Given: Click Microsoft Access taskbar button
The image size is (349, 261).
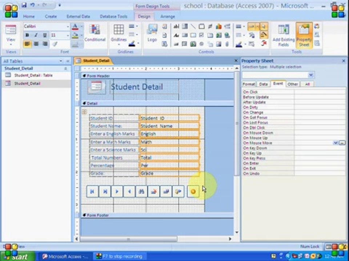Looking at the screenshot, I should point(66,257).
